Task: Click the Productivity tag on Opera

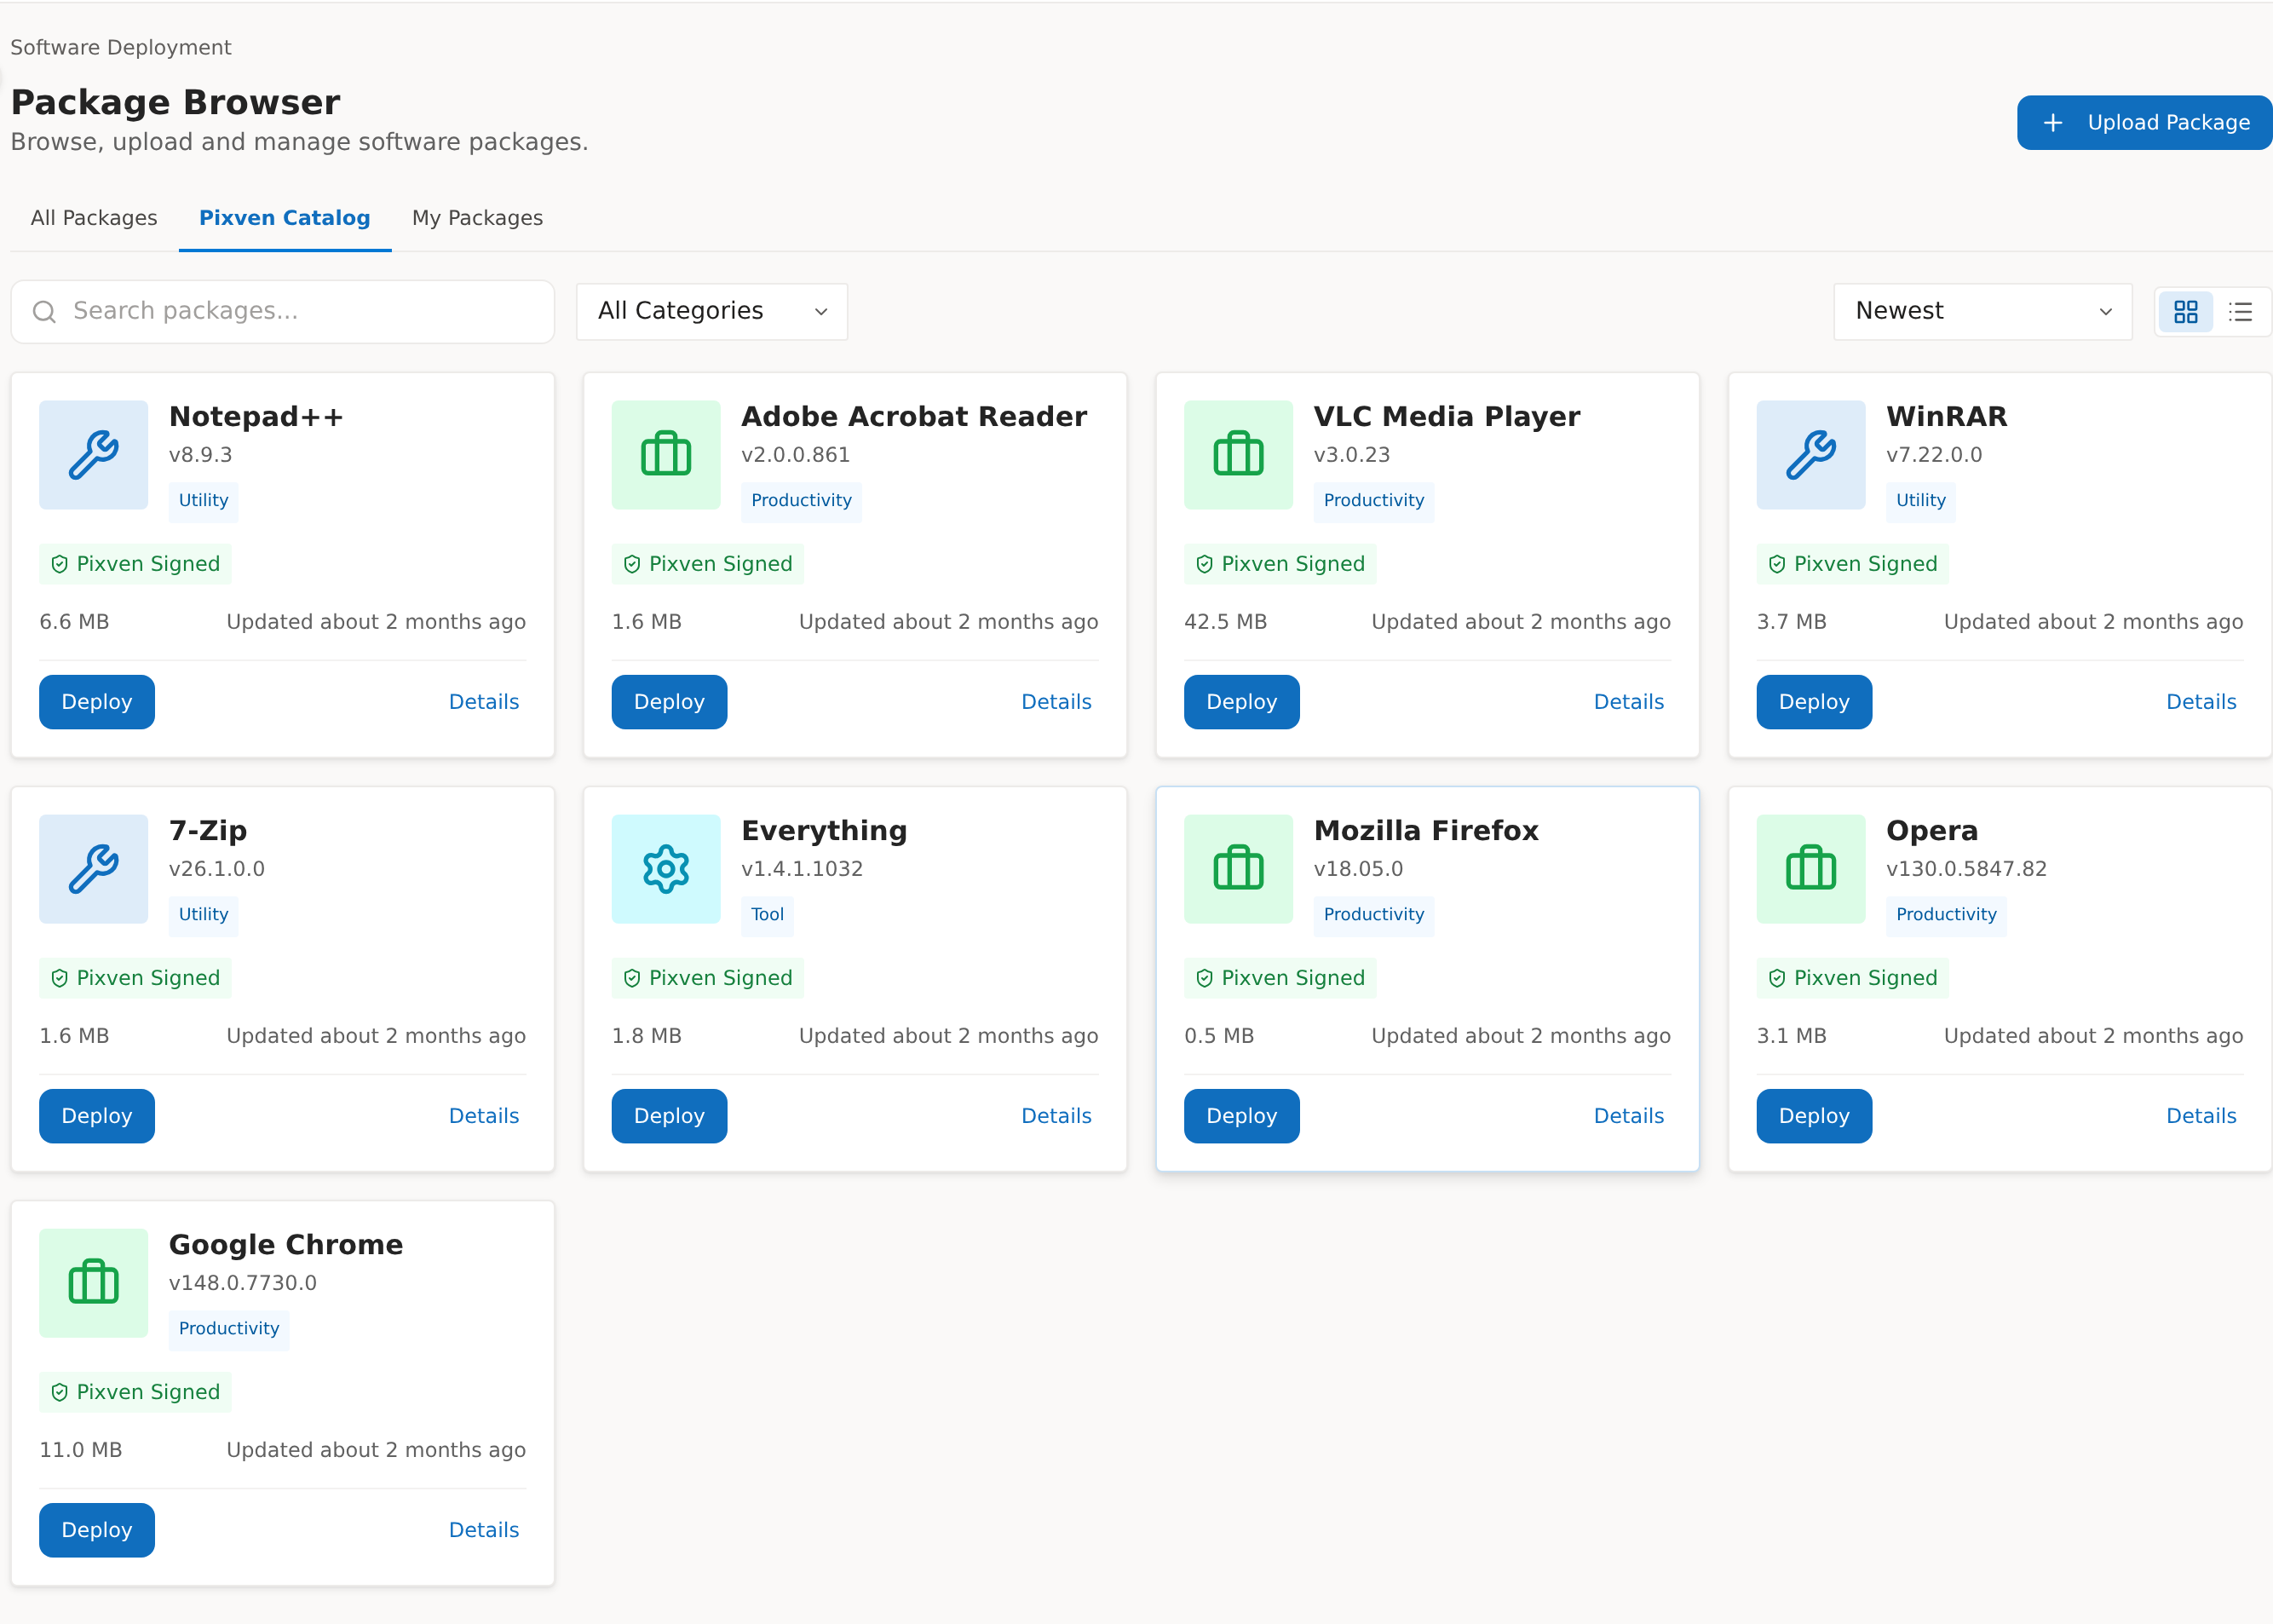Action: tap(1946, 915)
